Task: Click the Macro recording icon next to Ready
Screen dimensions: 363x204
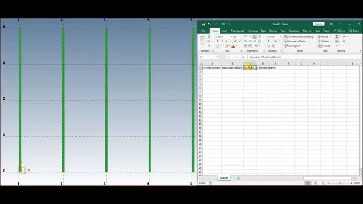Action: click(x=210, y=183)
